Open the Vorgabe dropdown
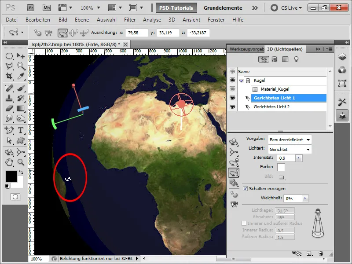Image resolution: width=352 pixels, height=264 pixels. 290,139
